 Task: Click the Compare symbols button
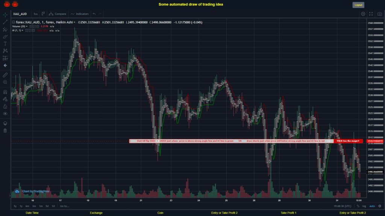(58, 14)
